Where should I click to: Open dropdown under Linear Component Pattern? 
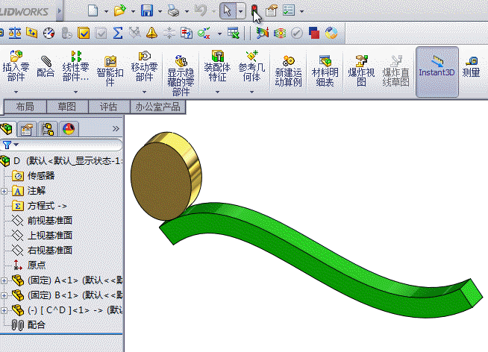(75, 92)
